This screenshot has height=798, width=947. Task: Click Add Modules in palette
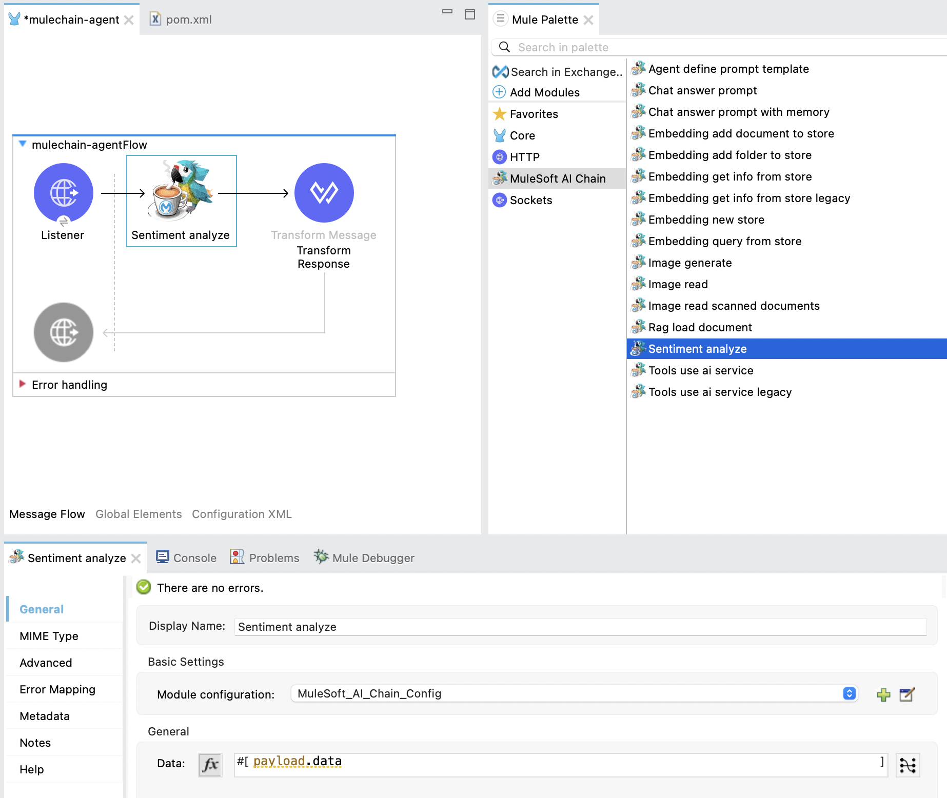coord(536,92)
